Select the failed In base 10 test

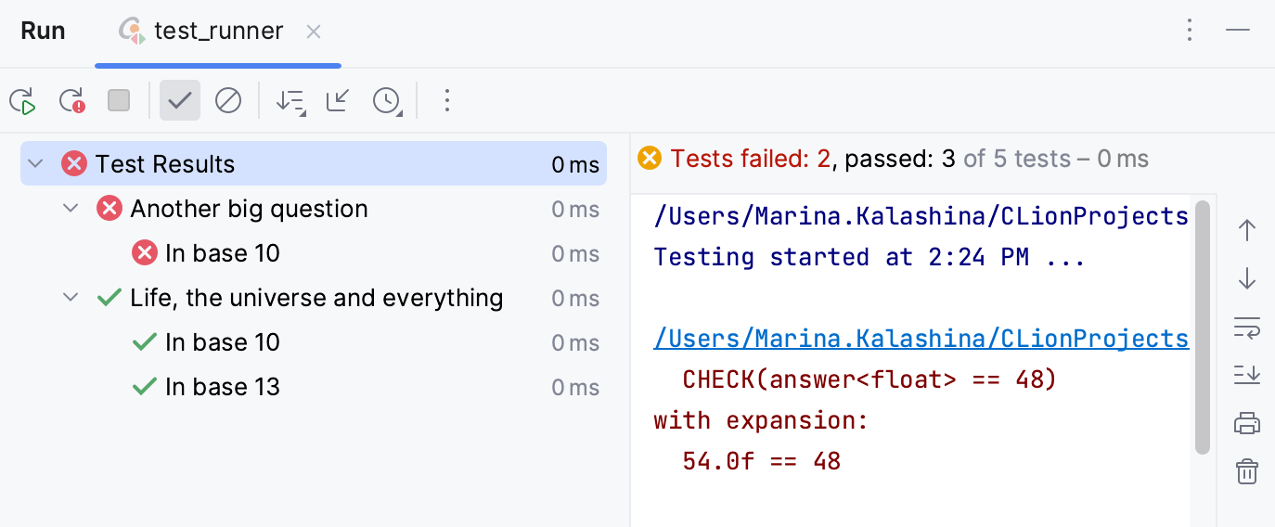point(222,253)
